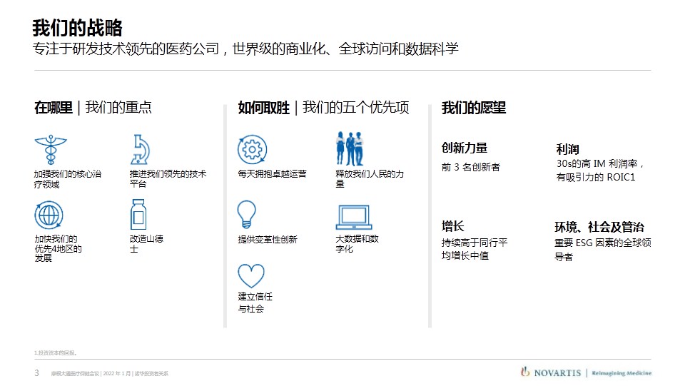Click the heart trust icon

click(251, 275)
